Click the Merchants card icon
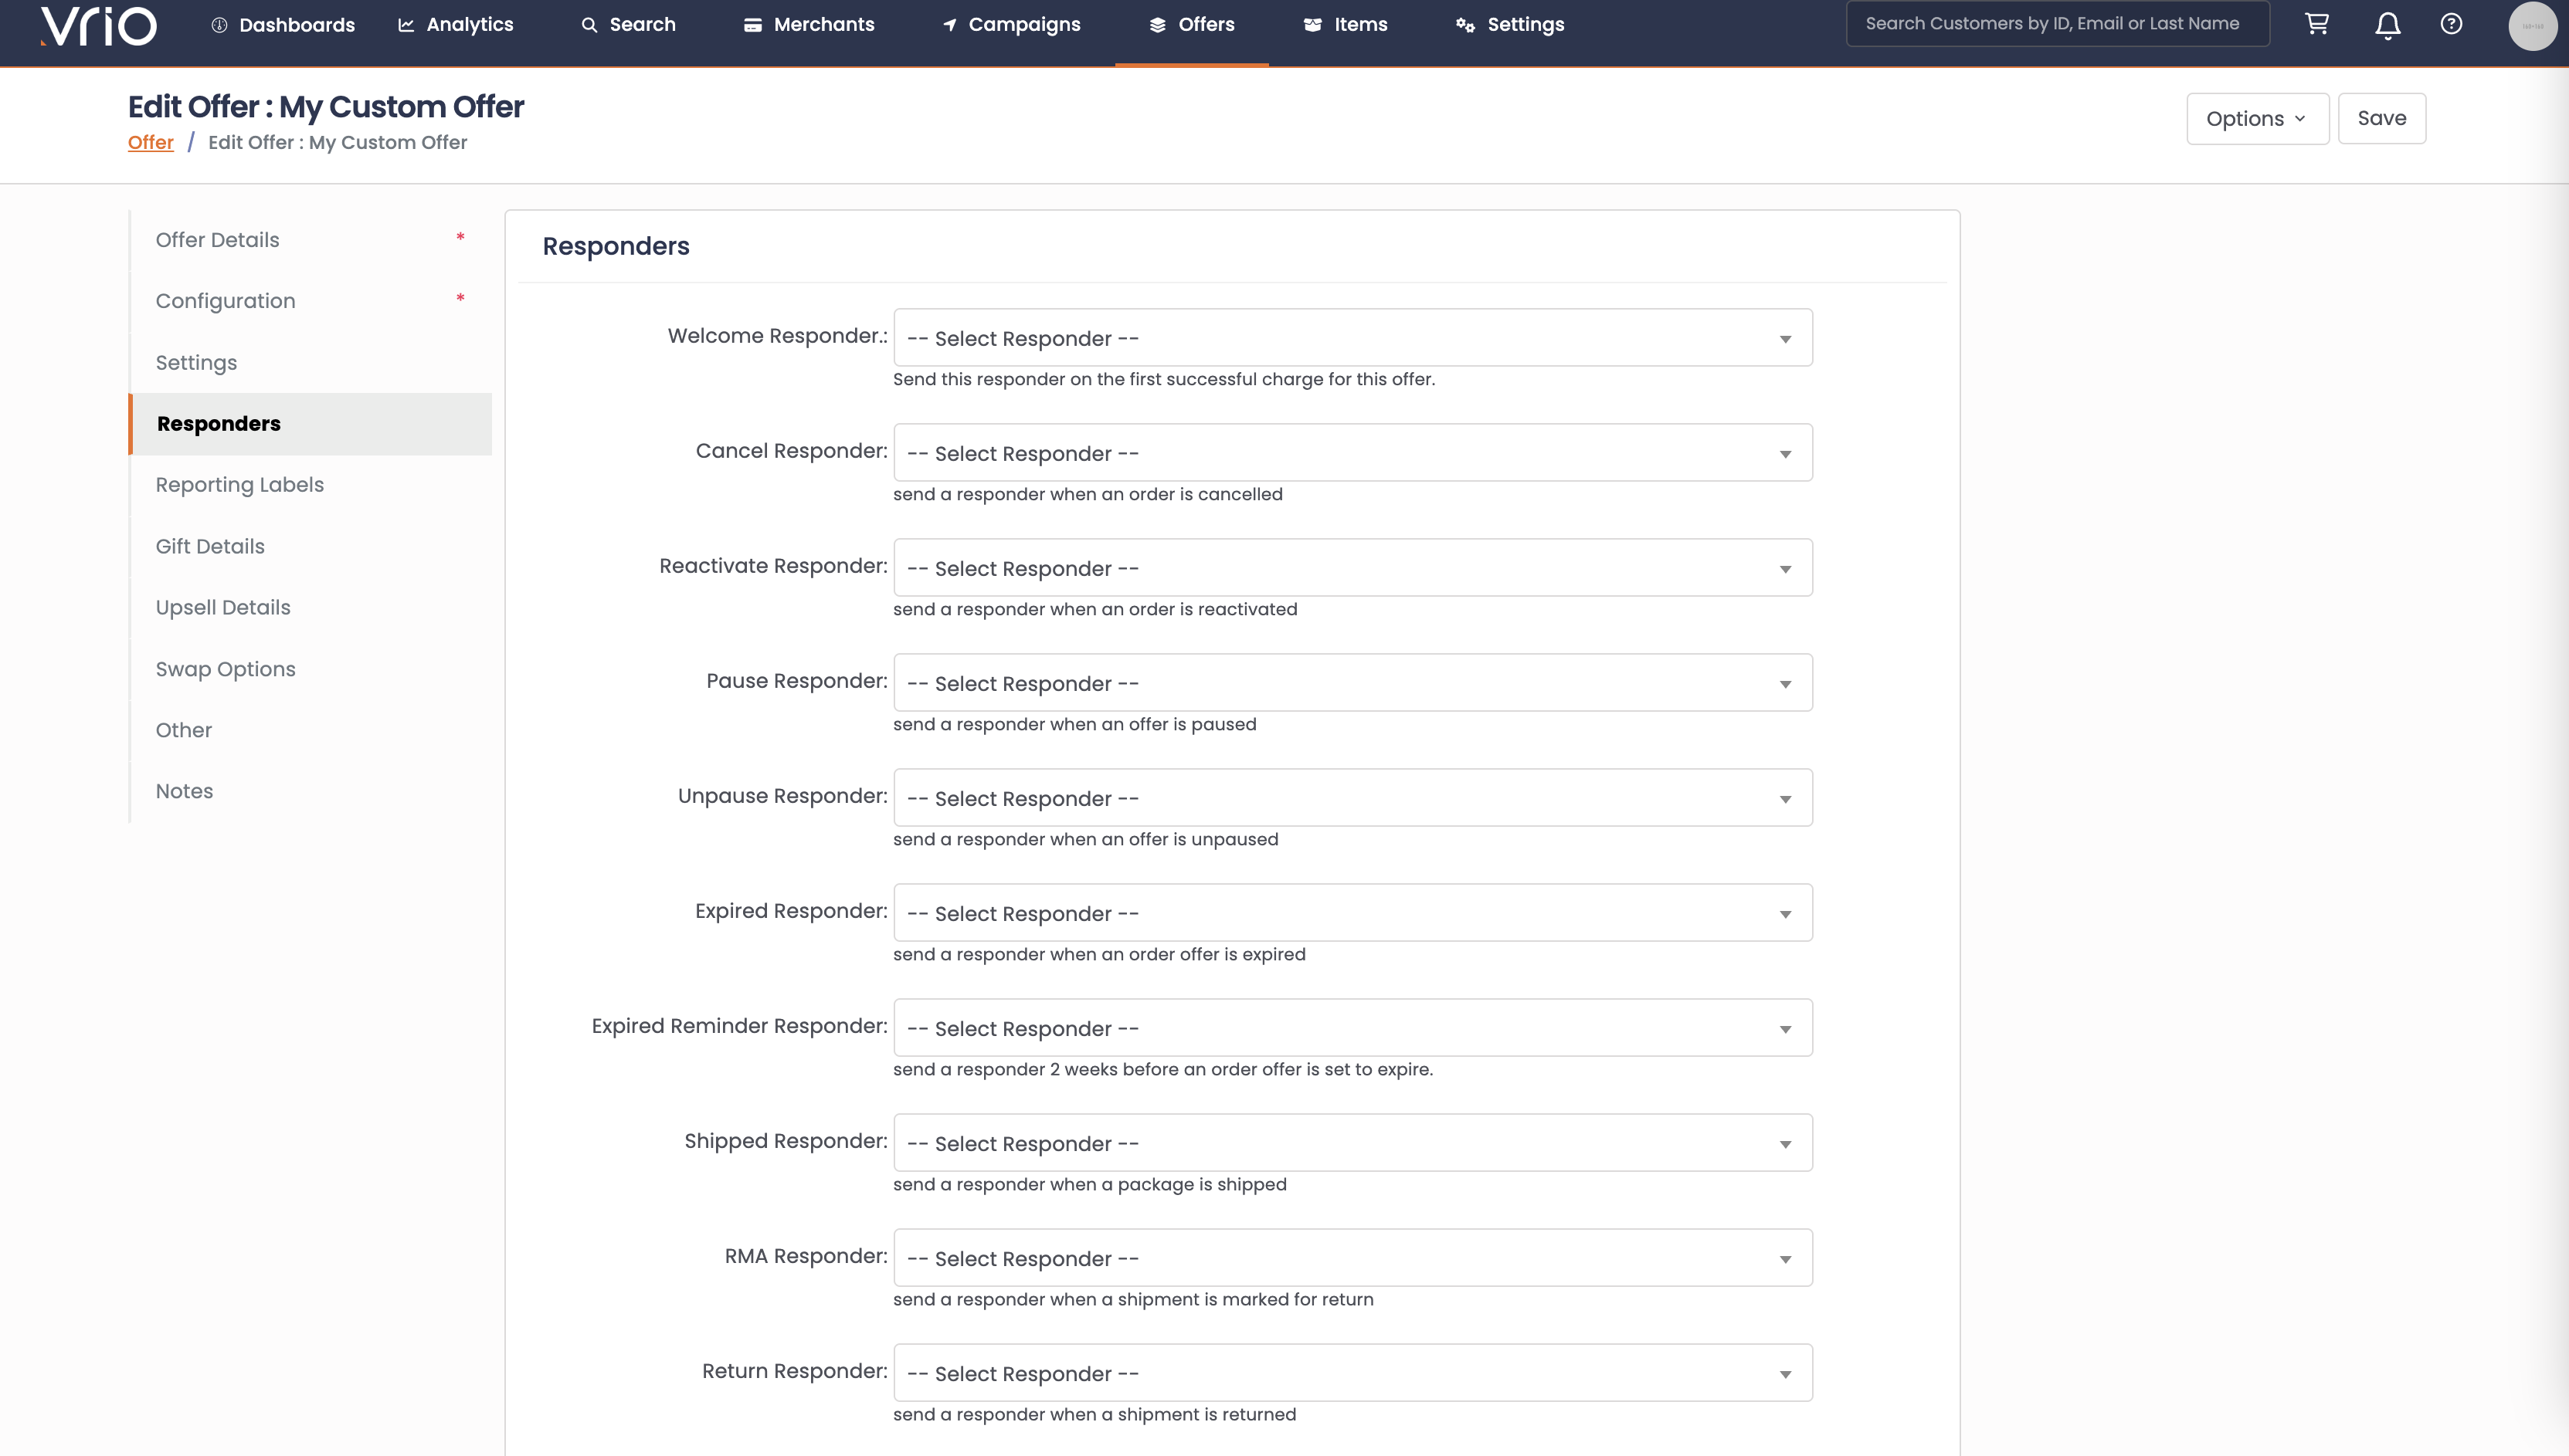Screen dimensions: 2569x1456 point(753,25)
